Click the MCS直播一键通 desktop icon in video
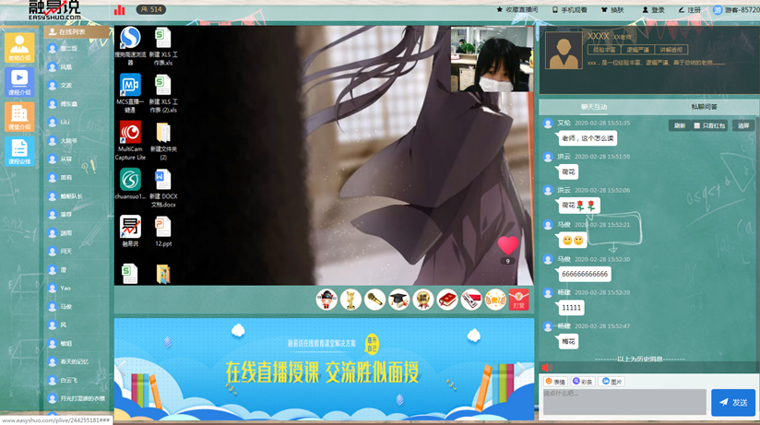The height and width of the screenshot is (425, 760). (130, 93)
